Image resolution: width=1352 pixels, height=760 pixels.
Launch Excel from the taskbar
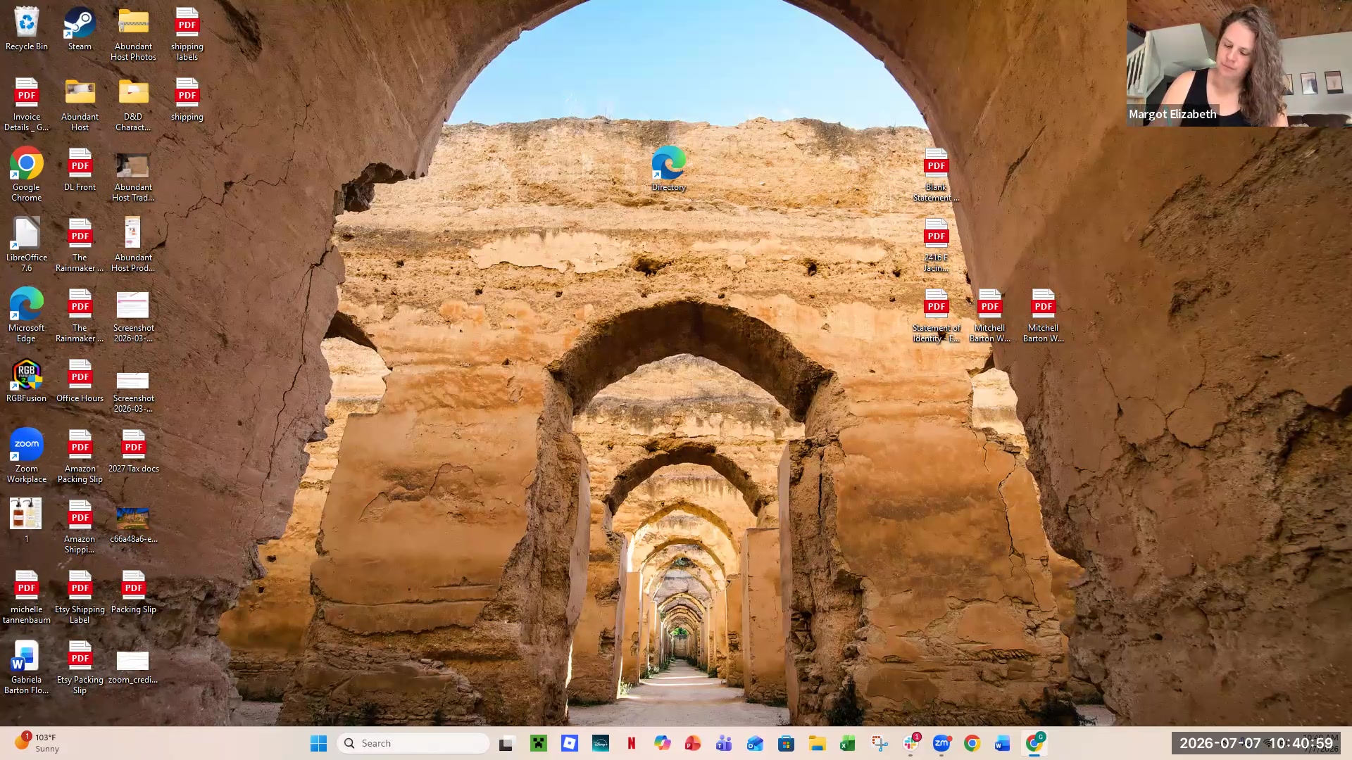(848, 743)
